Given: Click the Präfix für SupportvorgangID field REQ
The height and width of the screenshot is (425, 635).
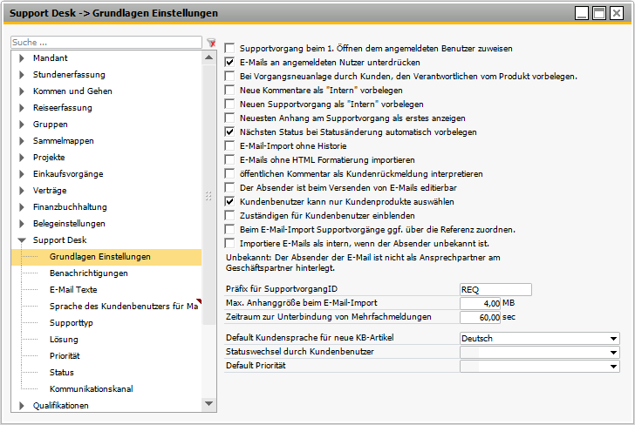Looking at the screenshot, I should click(x=495, y=289).
